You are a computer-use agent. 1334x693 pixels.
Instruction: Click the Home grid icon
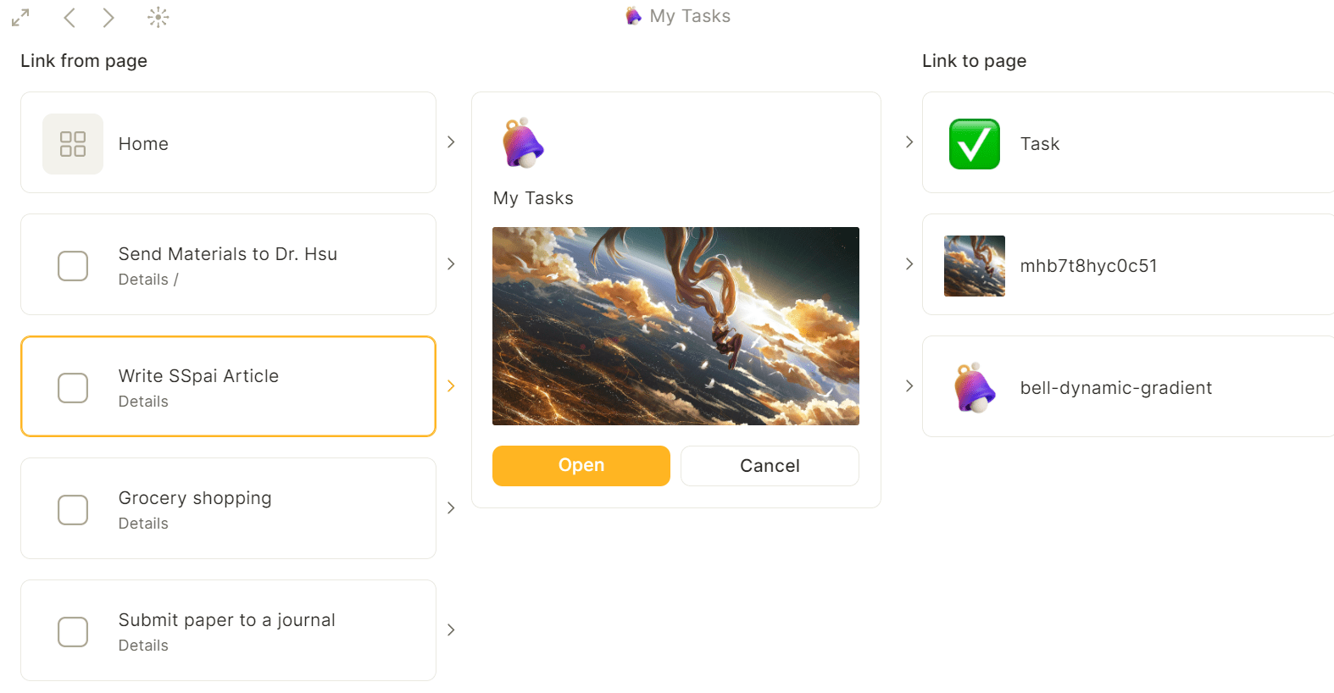[x=73, y=144]
